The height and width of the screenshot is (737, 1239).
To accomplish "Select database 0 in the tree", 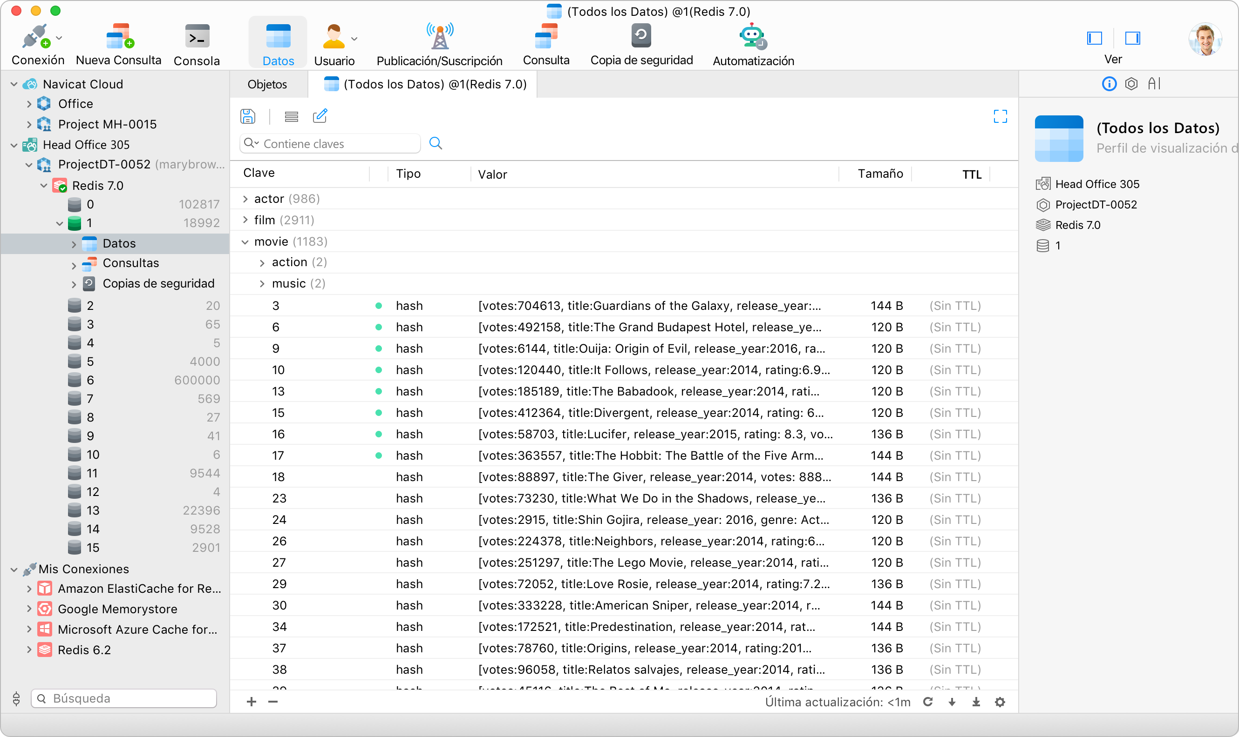I will (x=115, y=204).
